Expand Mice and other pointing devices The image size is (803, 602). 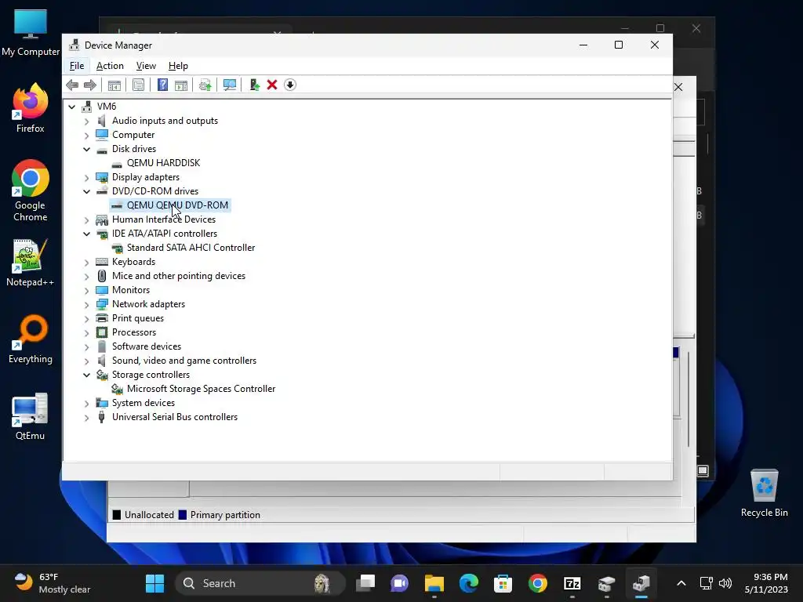[x=86, y=277]
